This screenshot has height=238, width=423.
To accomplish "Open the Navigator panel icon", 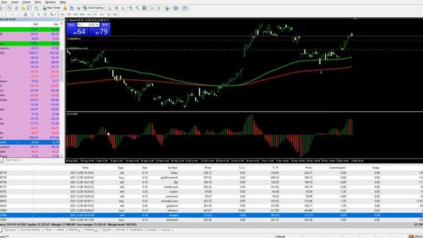I will pyautogui.click(x=23, y=8).
